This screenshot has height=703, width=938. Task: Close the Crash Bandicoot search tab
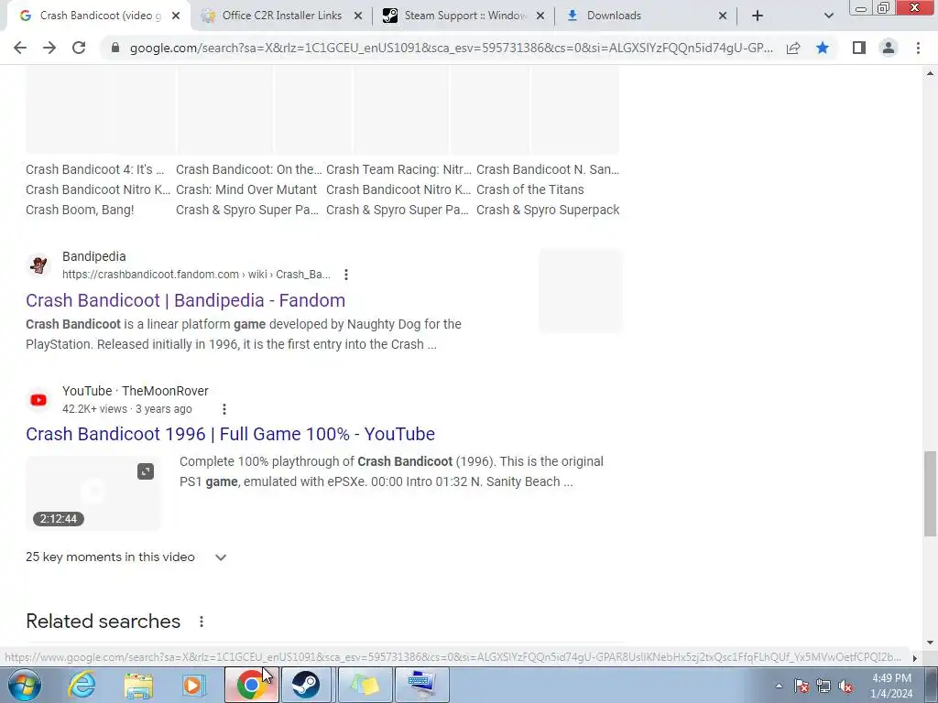tap(176, 16)
